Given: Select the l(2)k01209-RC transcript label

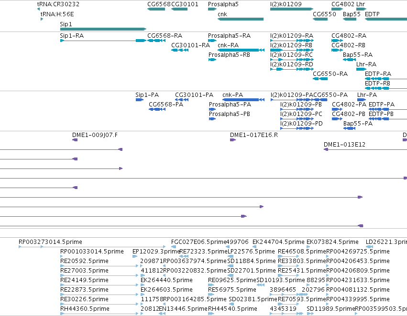Looking at the screenshot, I should tap(291, 55).
